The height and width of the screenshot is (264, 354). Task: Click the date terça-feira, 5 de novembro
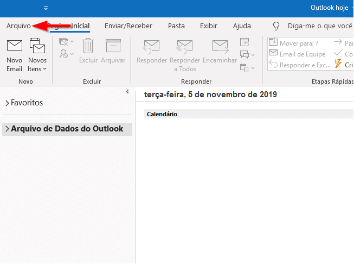210,95
